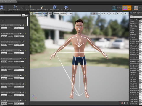
Task: Browse to Std_Skin_Head material asset
Action: click(x=23, y=34)
